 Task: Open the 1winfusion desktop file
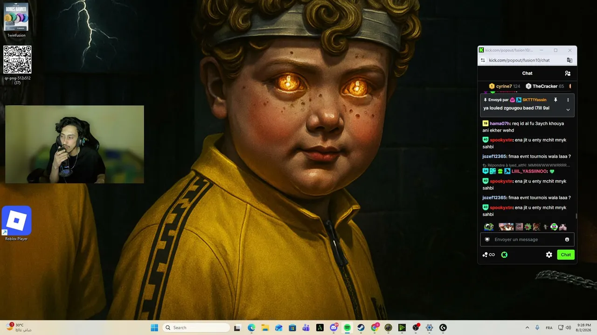click(x=16, y=20)
